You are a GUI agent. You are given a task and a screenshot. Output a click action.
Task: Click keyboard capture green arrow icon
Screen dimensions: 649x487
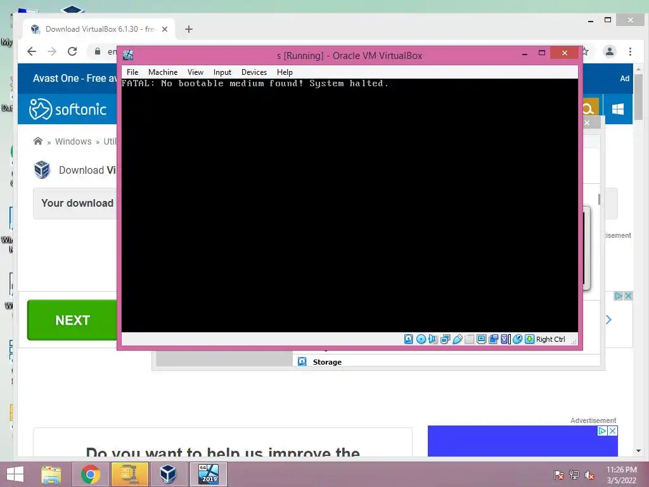529,339
